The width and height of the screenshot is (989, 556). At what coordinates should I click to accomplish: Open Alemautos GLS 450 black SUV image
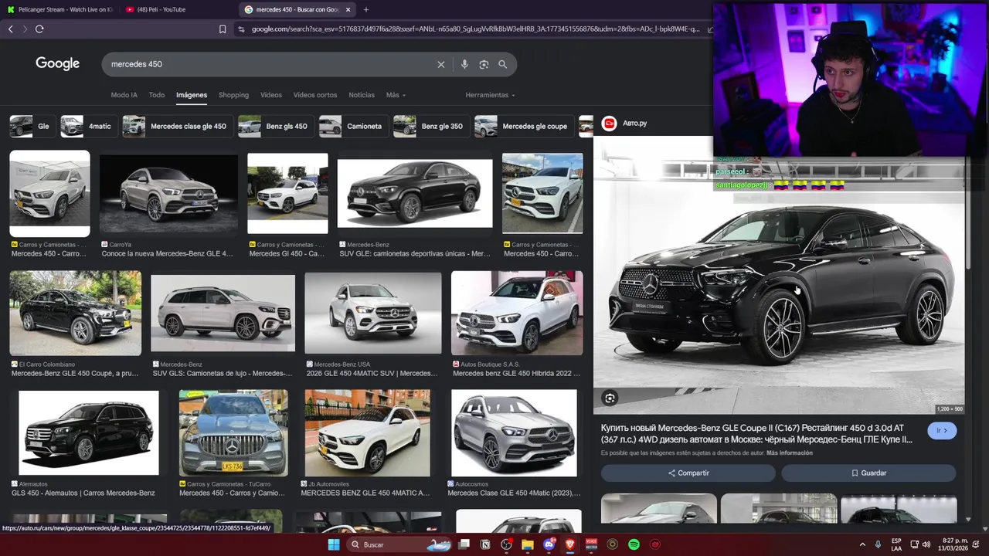pyautogui.click(x=89, y=432)
